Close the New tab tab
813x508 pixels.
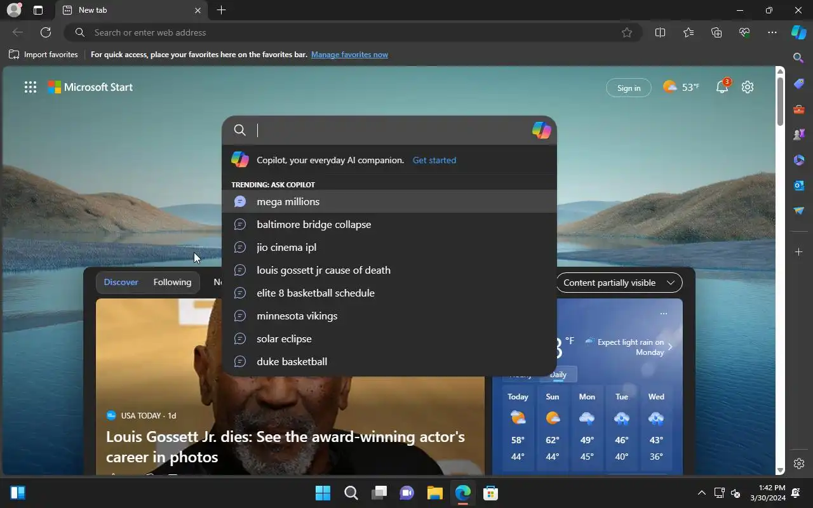(x=198, y=10)
